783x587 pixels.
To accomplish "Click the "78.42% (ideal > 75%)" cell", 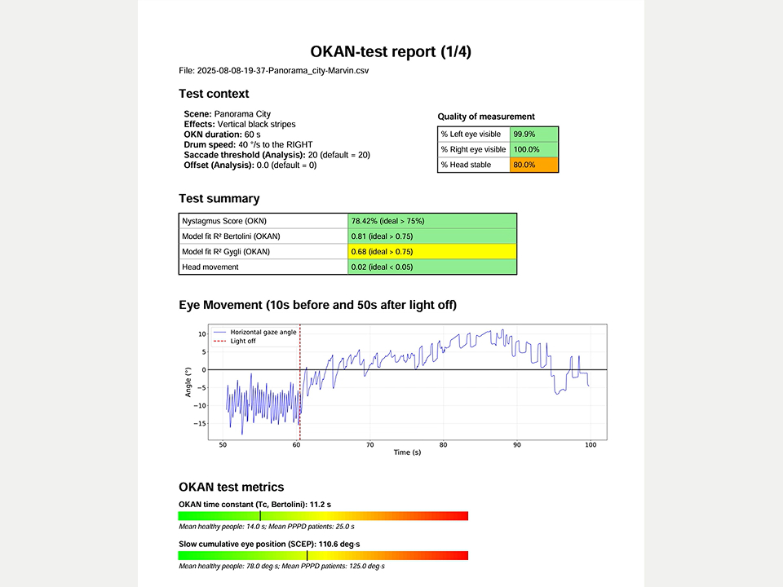I will tap(432, 221).
